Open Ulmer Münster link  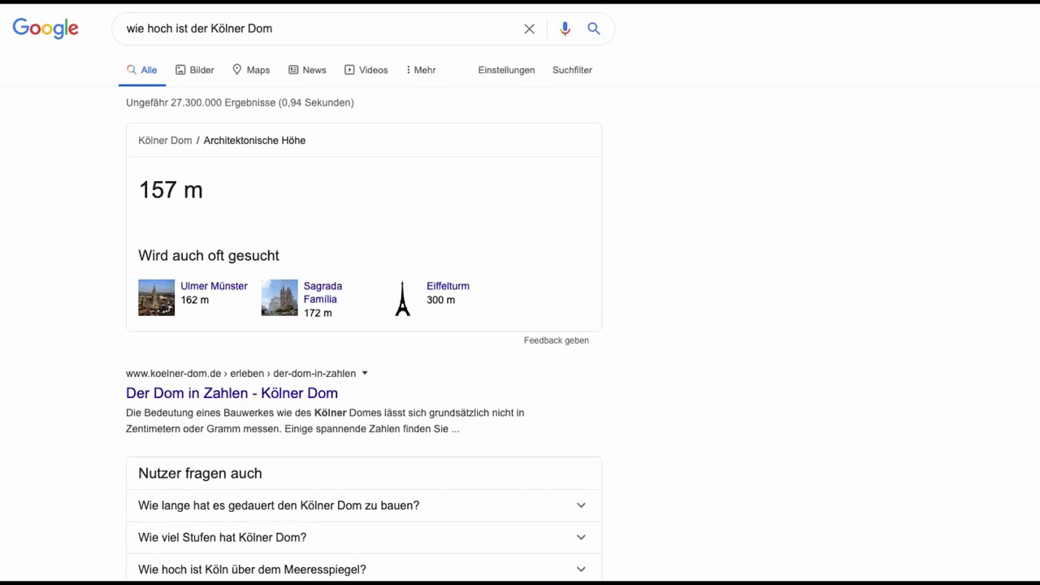click(x=214, y=286)
